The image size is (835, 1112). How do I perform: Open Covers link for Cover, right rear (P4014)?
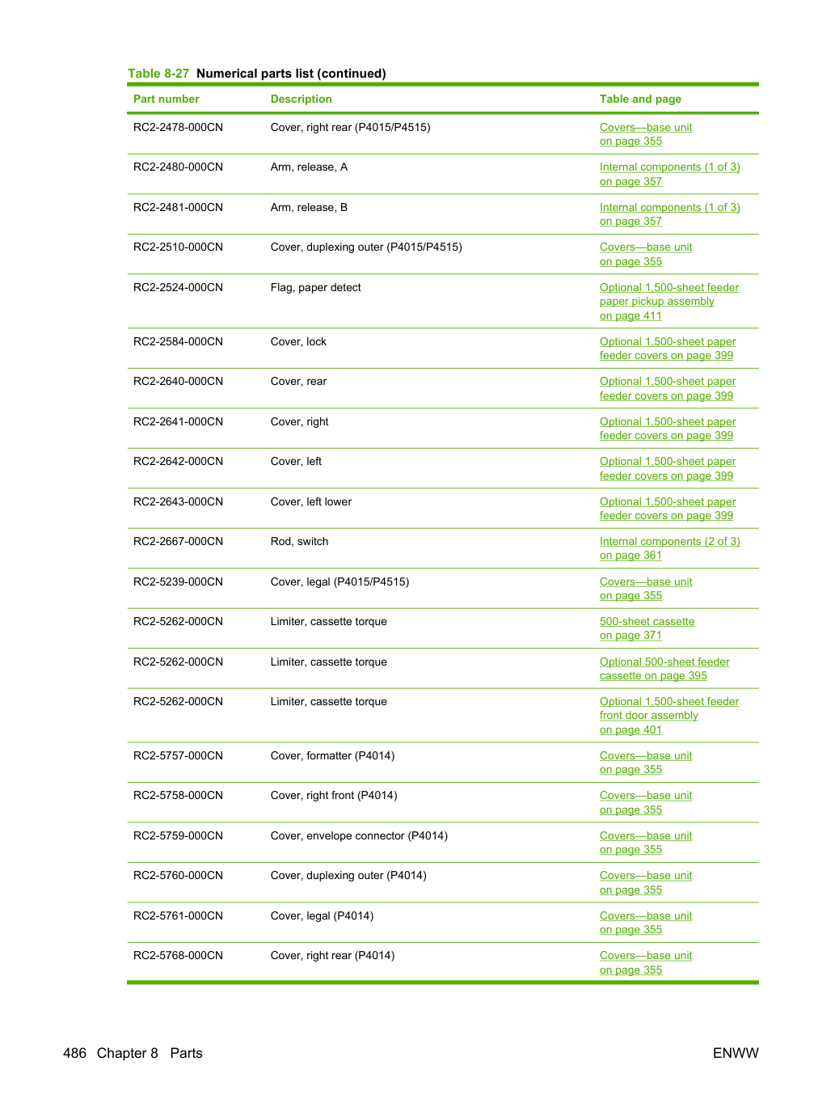click(x=646, y=962)
